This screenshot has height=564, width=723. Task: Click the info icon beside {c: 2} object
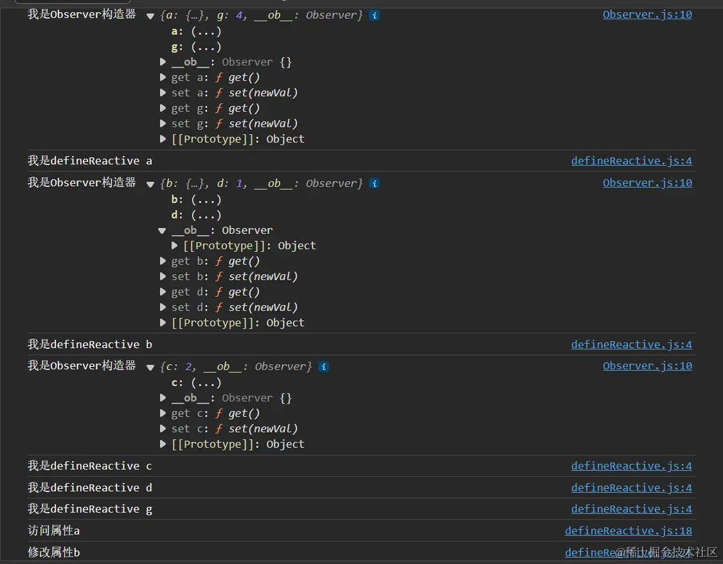point(324,367)
